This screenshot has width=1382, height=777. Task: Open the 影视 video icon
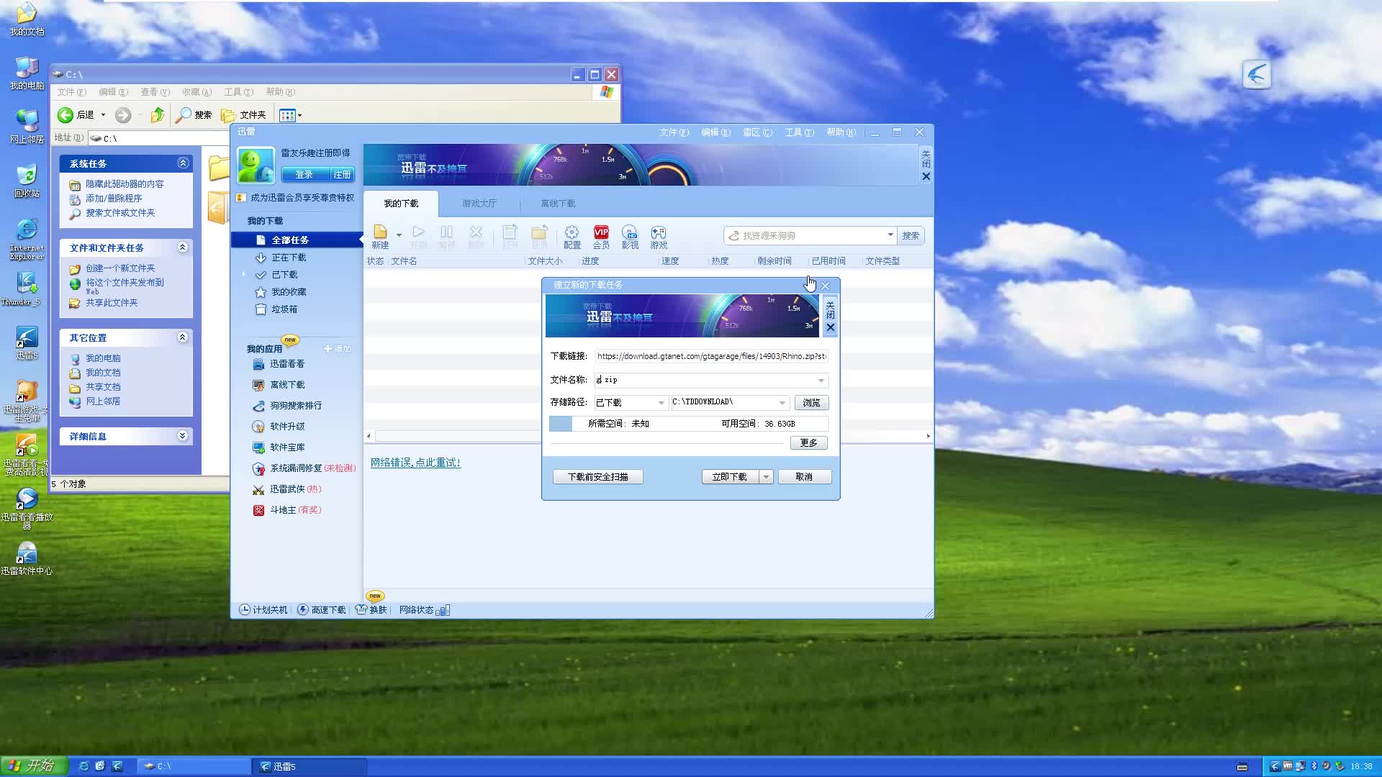[630, 236]
